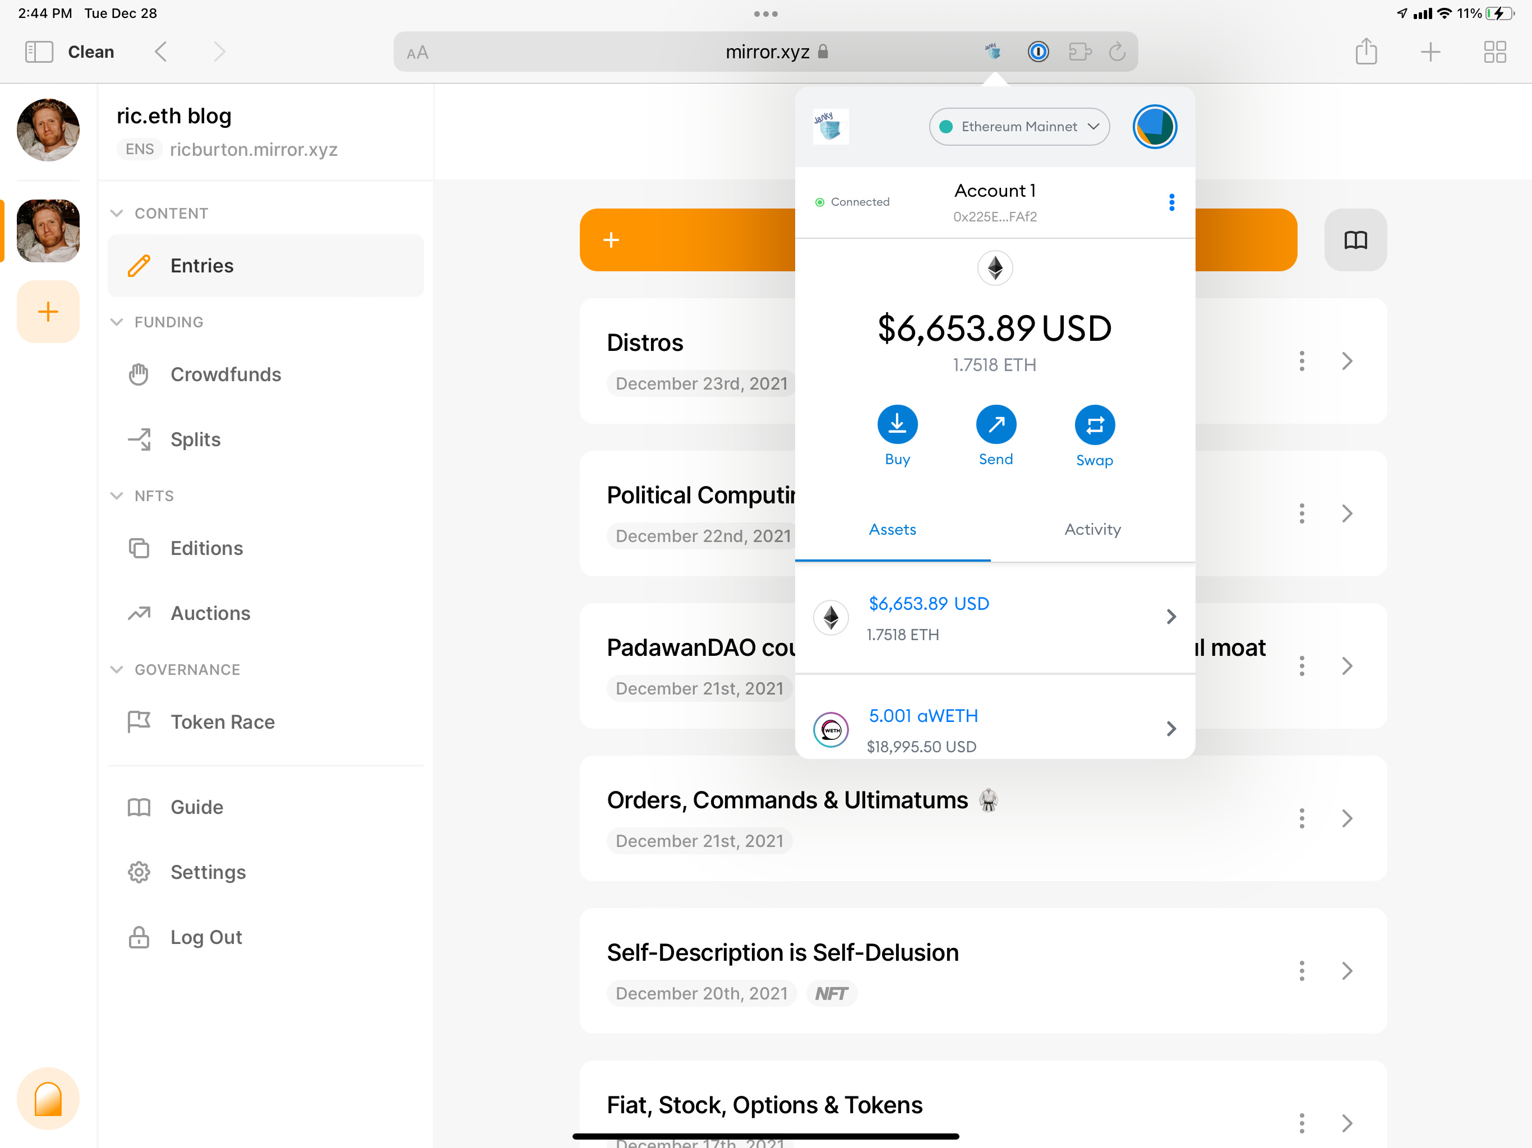Toggle the Safari sidebar panel icon

pyautogui.click(x=39, y=52)
